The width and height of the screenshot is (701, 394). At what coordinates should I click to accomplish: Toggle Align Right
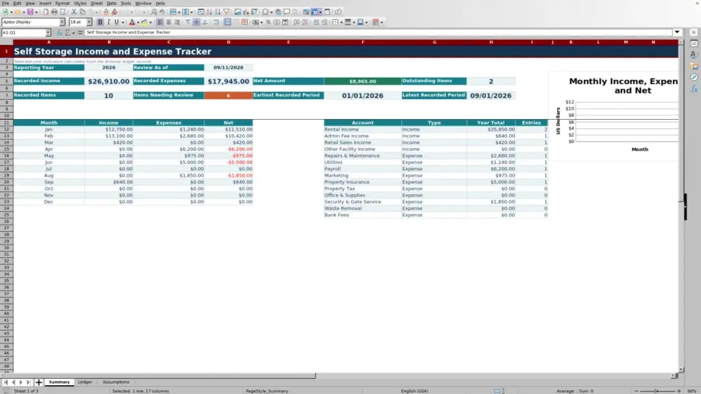[177, 22]
